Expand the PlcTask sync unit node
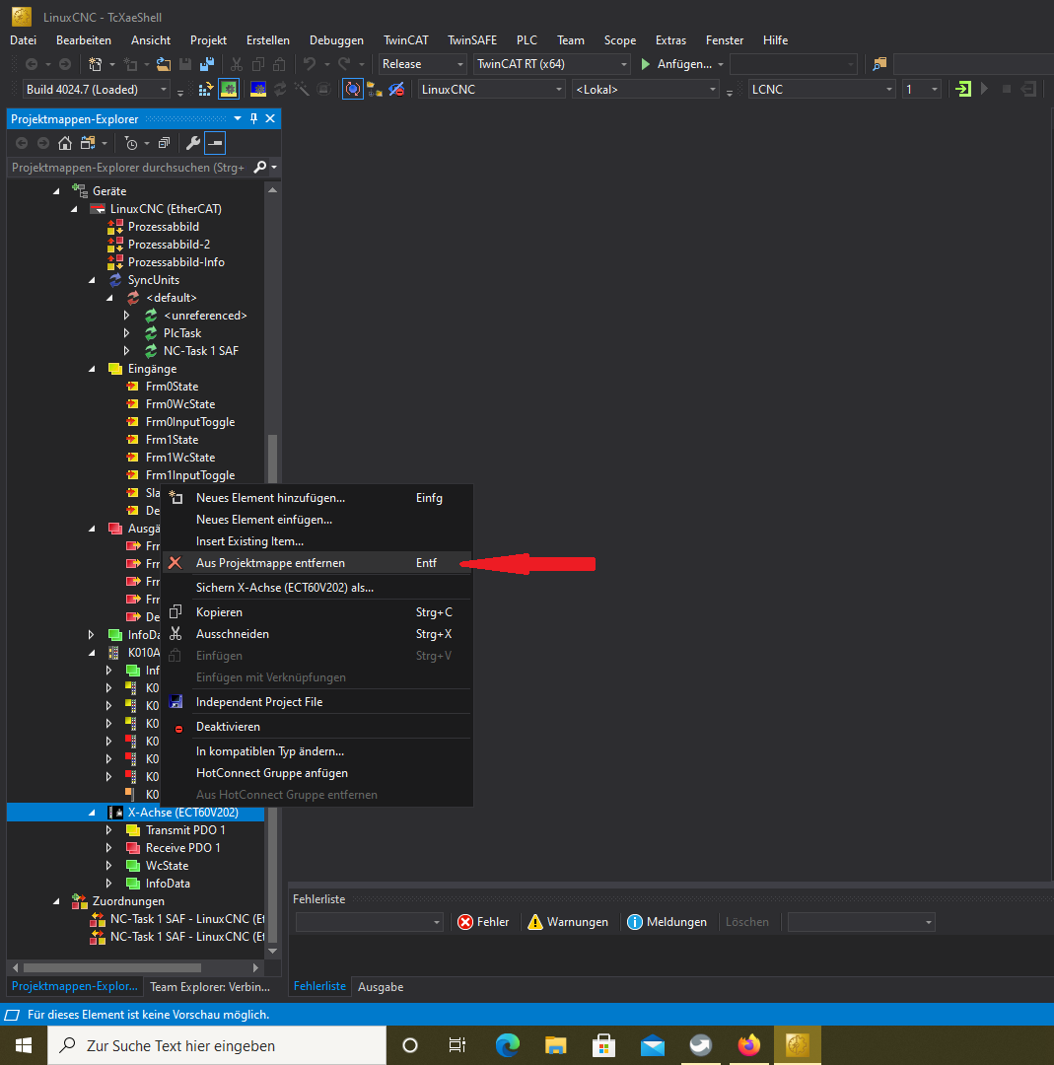Screen dimensions: 1054x1065 click(127, 333)
